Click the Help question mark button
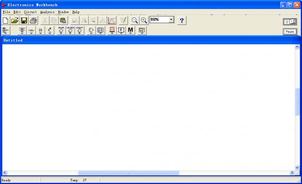The width and height of the screenshot is (302, 184). coord(182,20)
